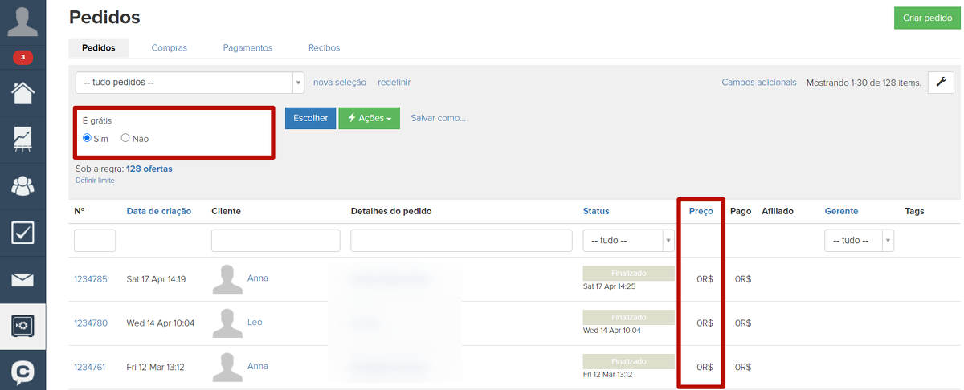Open the users group icon
This screenshot has height=390, width=964.
tap(22, 185)
